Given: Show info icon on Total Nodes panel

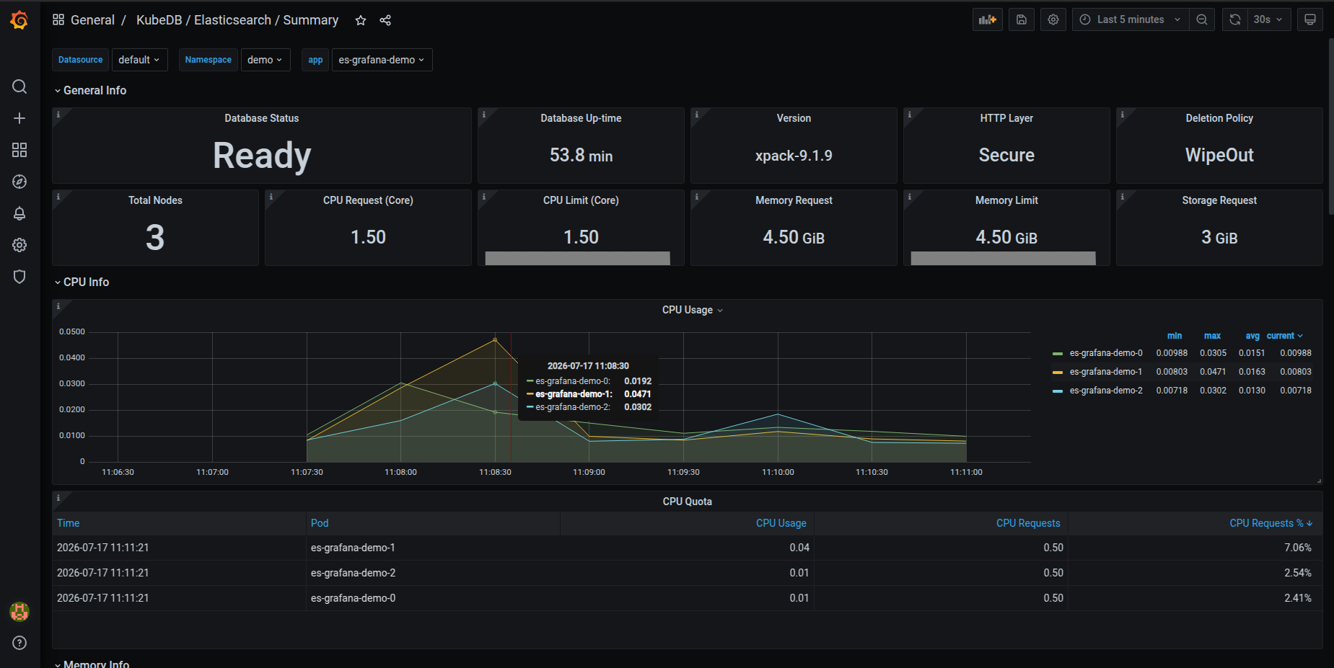Looking at the screenshot, I should click(58, 197).
